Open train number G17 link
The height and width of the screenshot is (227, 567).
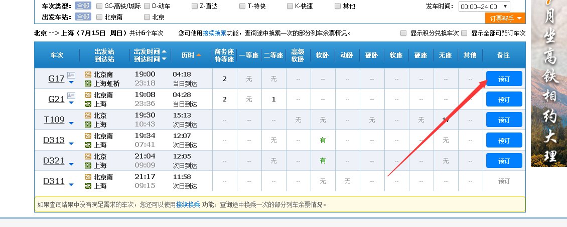point(56,78)
